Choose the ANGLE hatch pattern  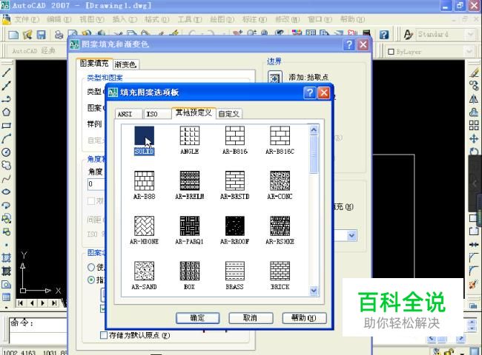point(190,135)
